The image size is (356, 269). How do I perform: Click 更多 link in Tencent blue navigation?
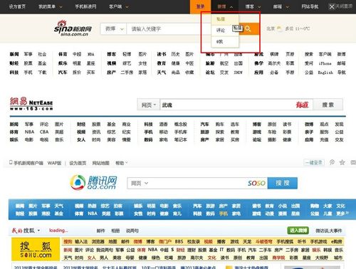(342, 213)
